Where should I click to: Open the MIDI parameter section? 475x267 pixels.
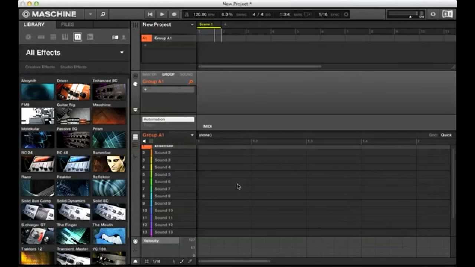(x=207, y=126)
